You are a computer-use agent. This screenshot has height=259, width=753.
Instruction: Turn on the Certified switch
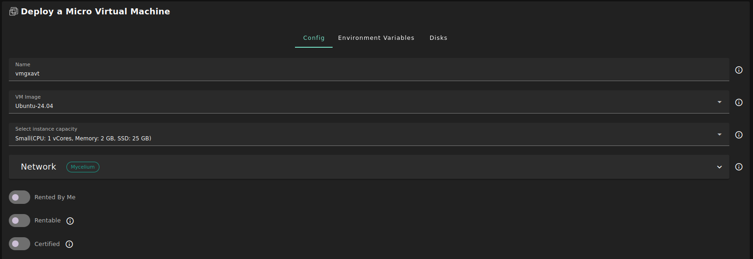pyautogui.click(x=20, y=244)
